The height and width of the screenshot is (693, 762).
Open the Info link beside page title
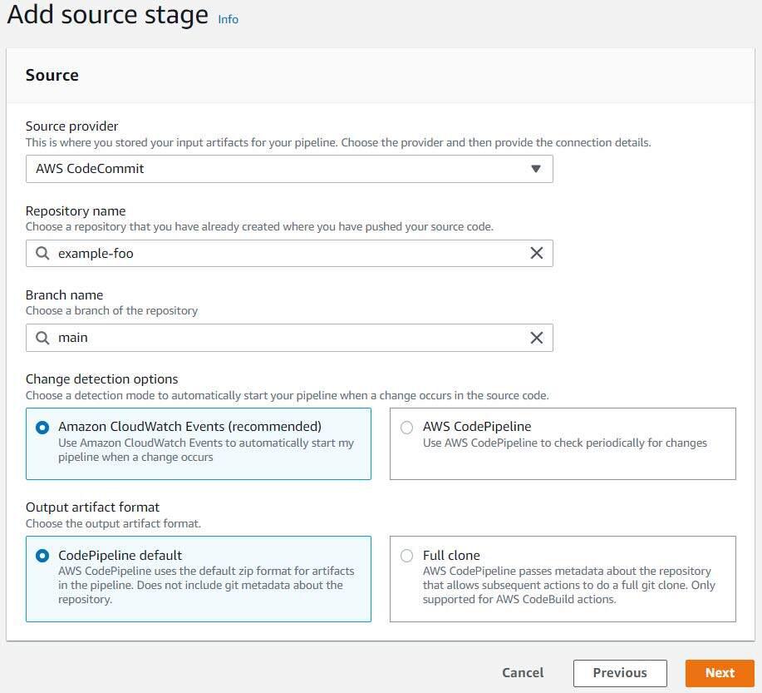[228, 19]
